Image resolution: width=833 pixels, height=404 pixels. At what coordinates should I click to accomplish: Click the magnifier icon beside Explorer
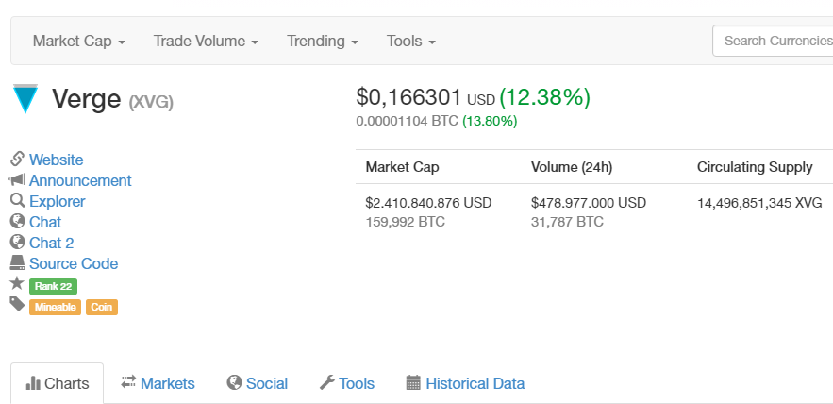[x=17, y=201]
